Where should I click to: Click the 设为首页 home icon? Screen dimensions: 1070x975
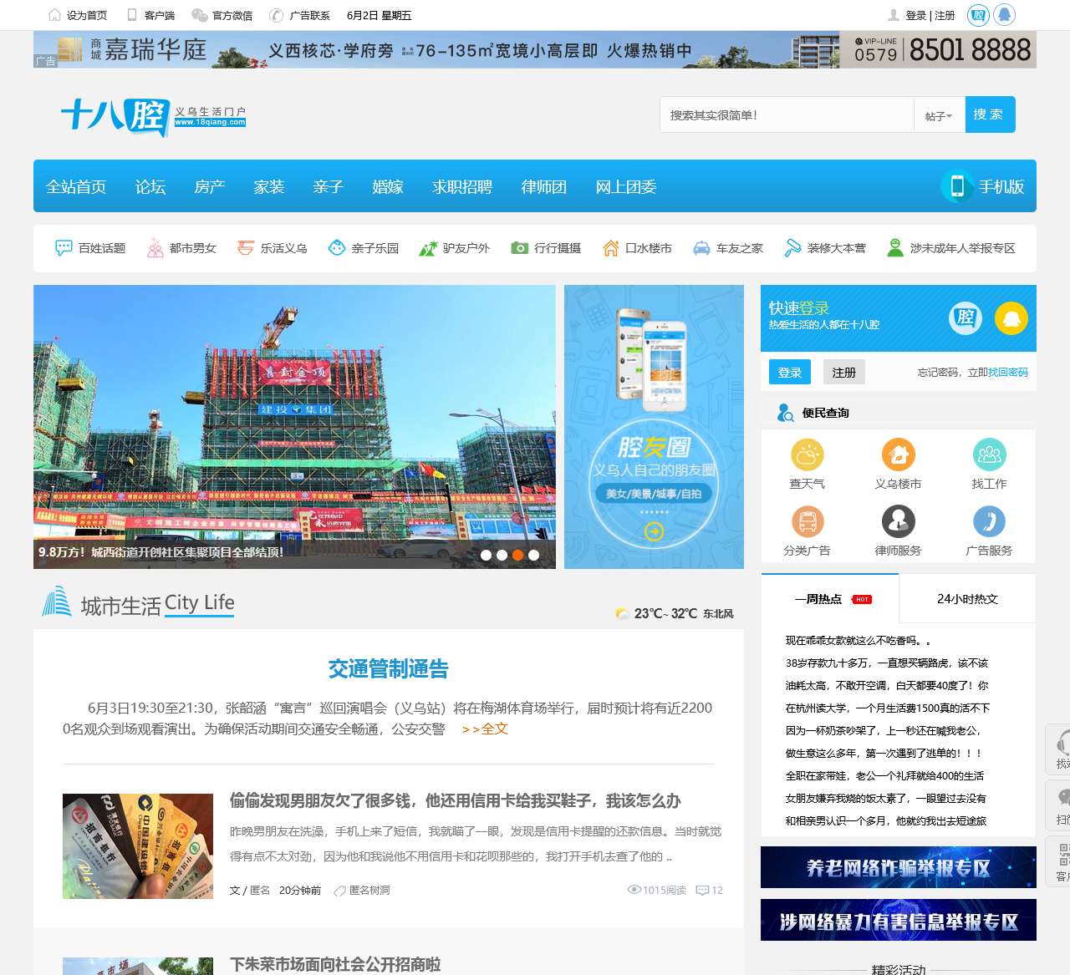pos(55,15)
